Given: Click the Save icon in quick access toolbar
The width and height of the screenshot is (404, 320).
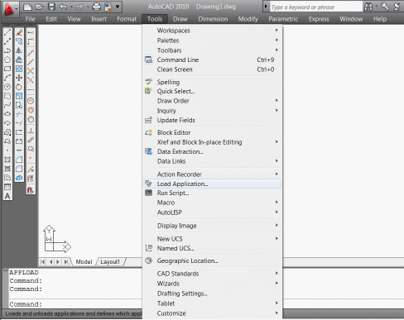Looking at the screenshot, I should coord(51,7).
